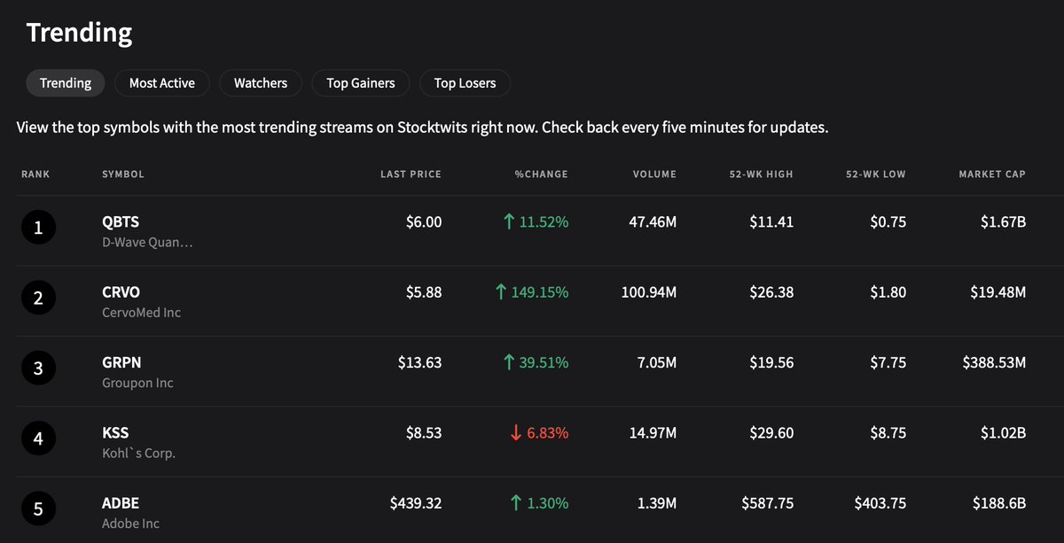Select the Trending tab

66,83
